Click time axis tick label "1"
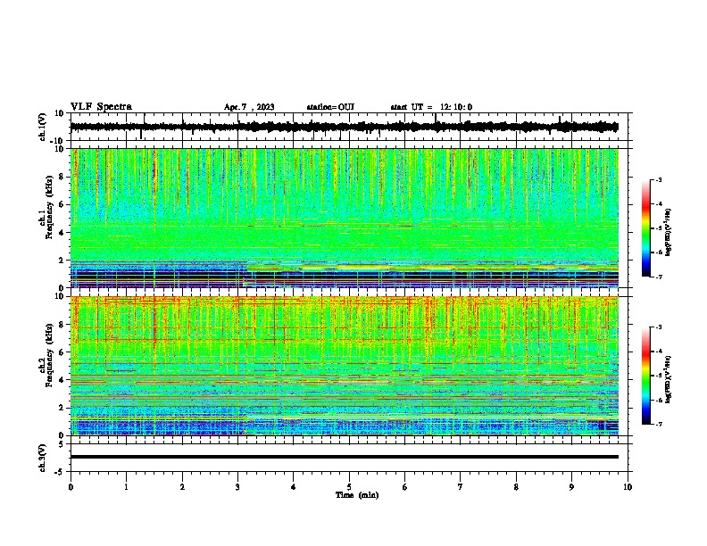707x546 pixels. pos(126,487)
